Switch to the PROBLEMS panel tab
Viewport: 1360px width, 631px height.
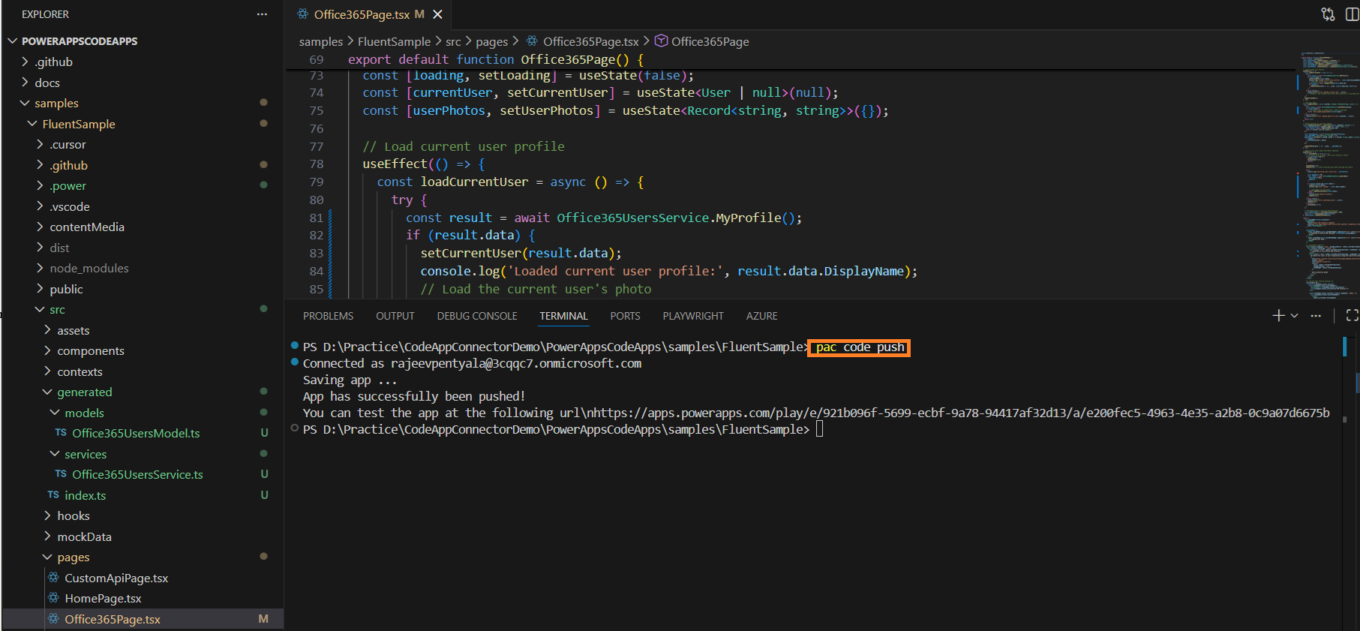tap(328, 316)
